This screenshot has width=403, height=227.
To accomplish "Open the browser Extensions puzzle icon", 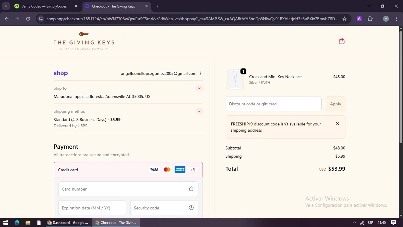I will click(x=370, y=19).
